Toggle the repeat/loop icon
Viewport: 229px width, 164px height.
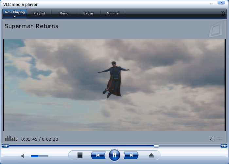(x=219, y=139)
